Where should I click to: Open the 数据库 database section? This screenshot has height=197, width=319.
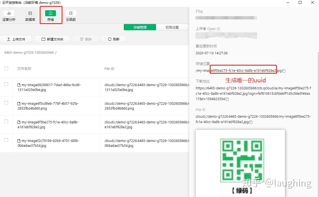coord(30,16)
